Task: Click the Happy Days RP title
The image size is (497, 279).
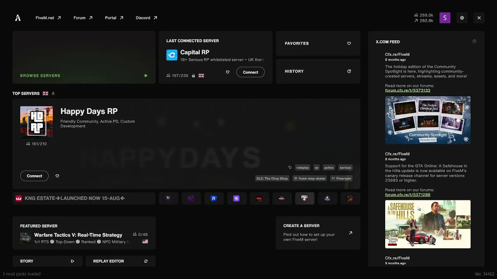Action: (x=89, y=111)
